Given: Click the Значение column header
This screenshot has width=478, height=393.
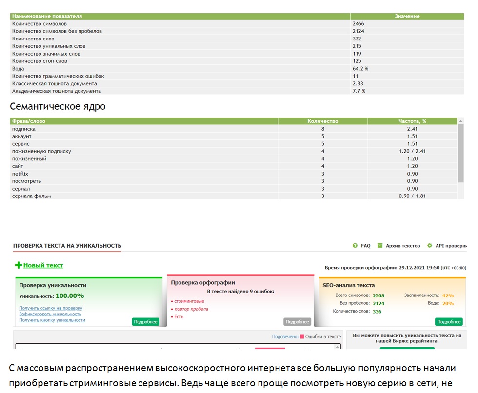Looking at the screenshot, I should tap(407, 16).
